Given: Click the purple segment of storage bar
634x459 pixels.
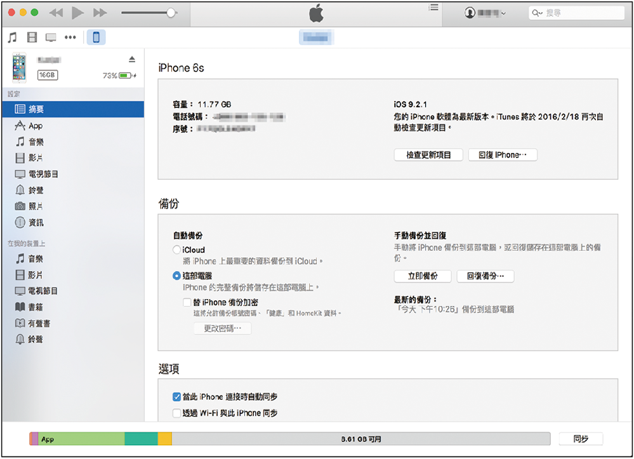Looking at the screenshot, I should coord(35,439).
